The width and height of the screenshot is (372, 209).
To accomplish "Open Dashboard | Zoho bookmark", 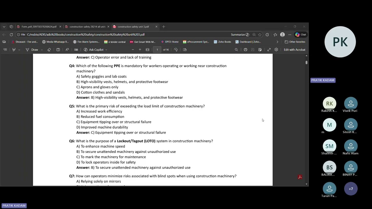I will click(248, 42).
